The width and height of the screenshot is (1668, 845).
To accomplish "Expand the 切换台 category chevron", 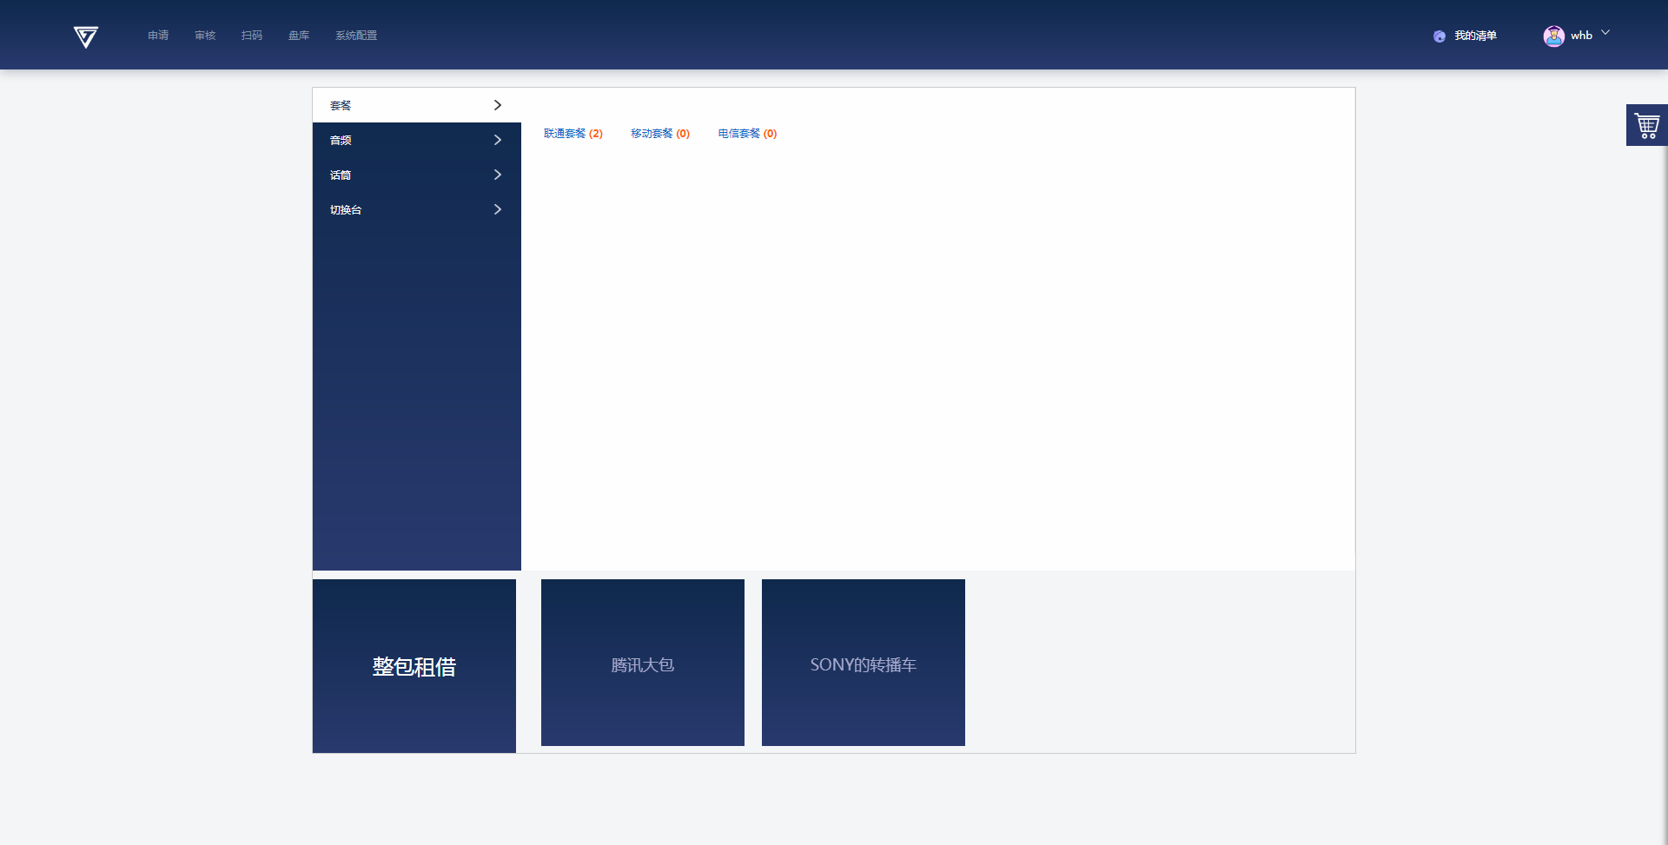I will 498,209.
